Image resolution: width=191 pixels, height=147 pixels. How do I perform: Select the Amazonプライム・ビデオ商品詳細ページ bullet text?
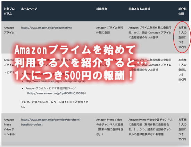coord(51,88)
